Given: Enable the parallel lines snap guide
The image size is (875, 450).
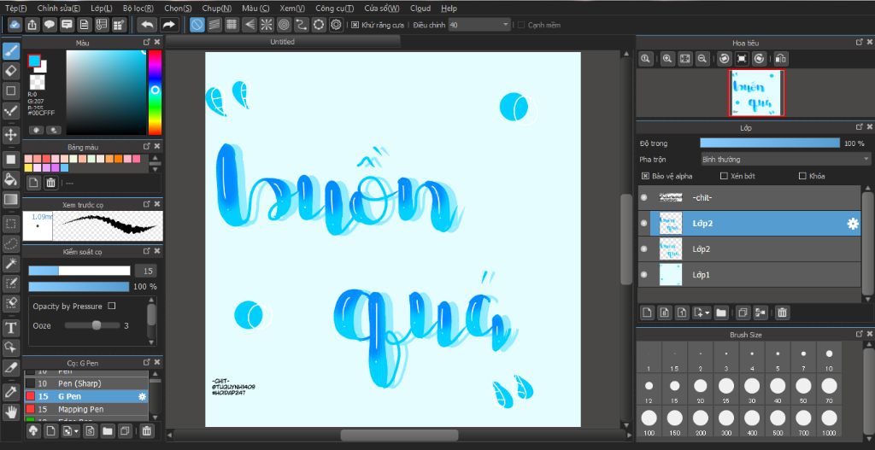Looking at the screenshot, I should [214, 25].
